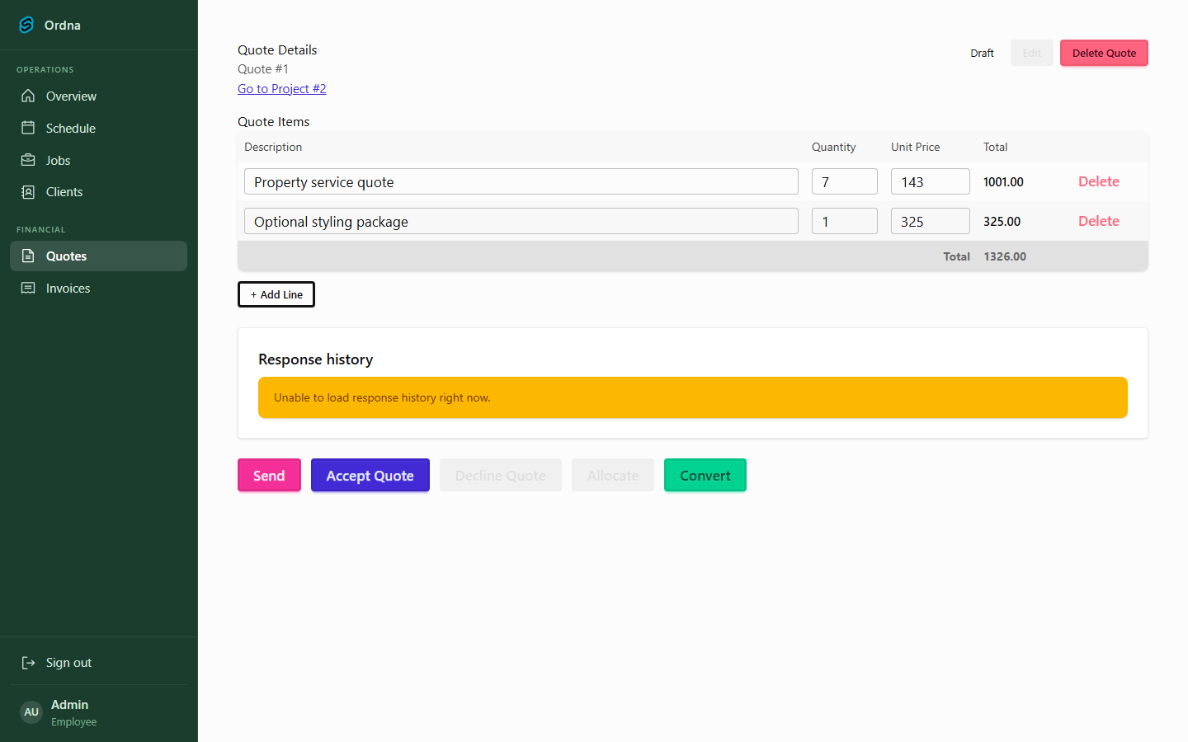Click the Allocate button
1188x742 pixels.
(x=613, y=475)
